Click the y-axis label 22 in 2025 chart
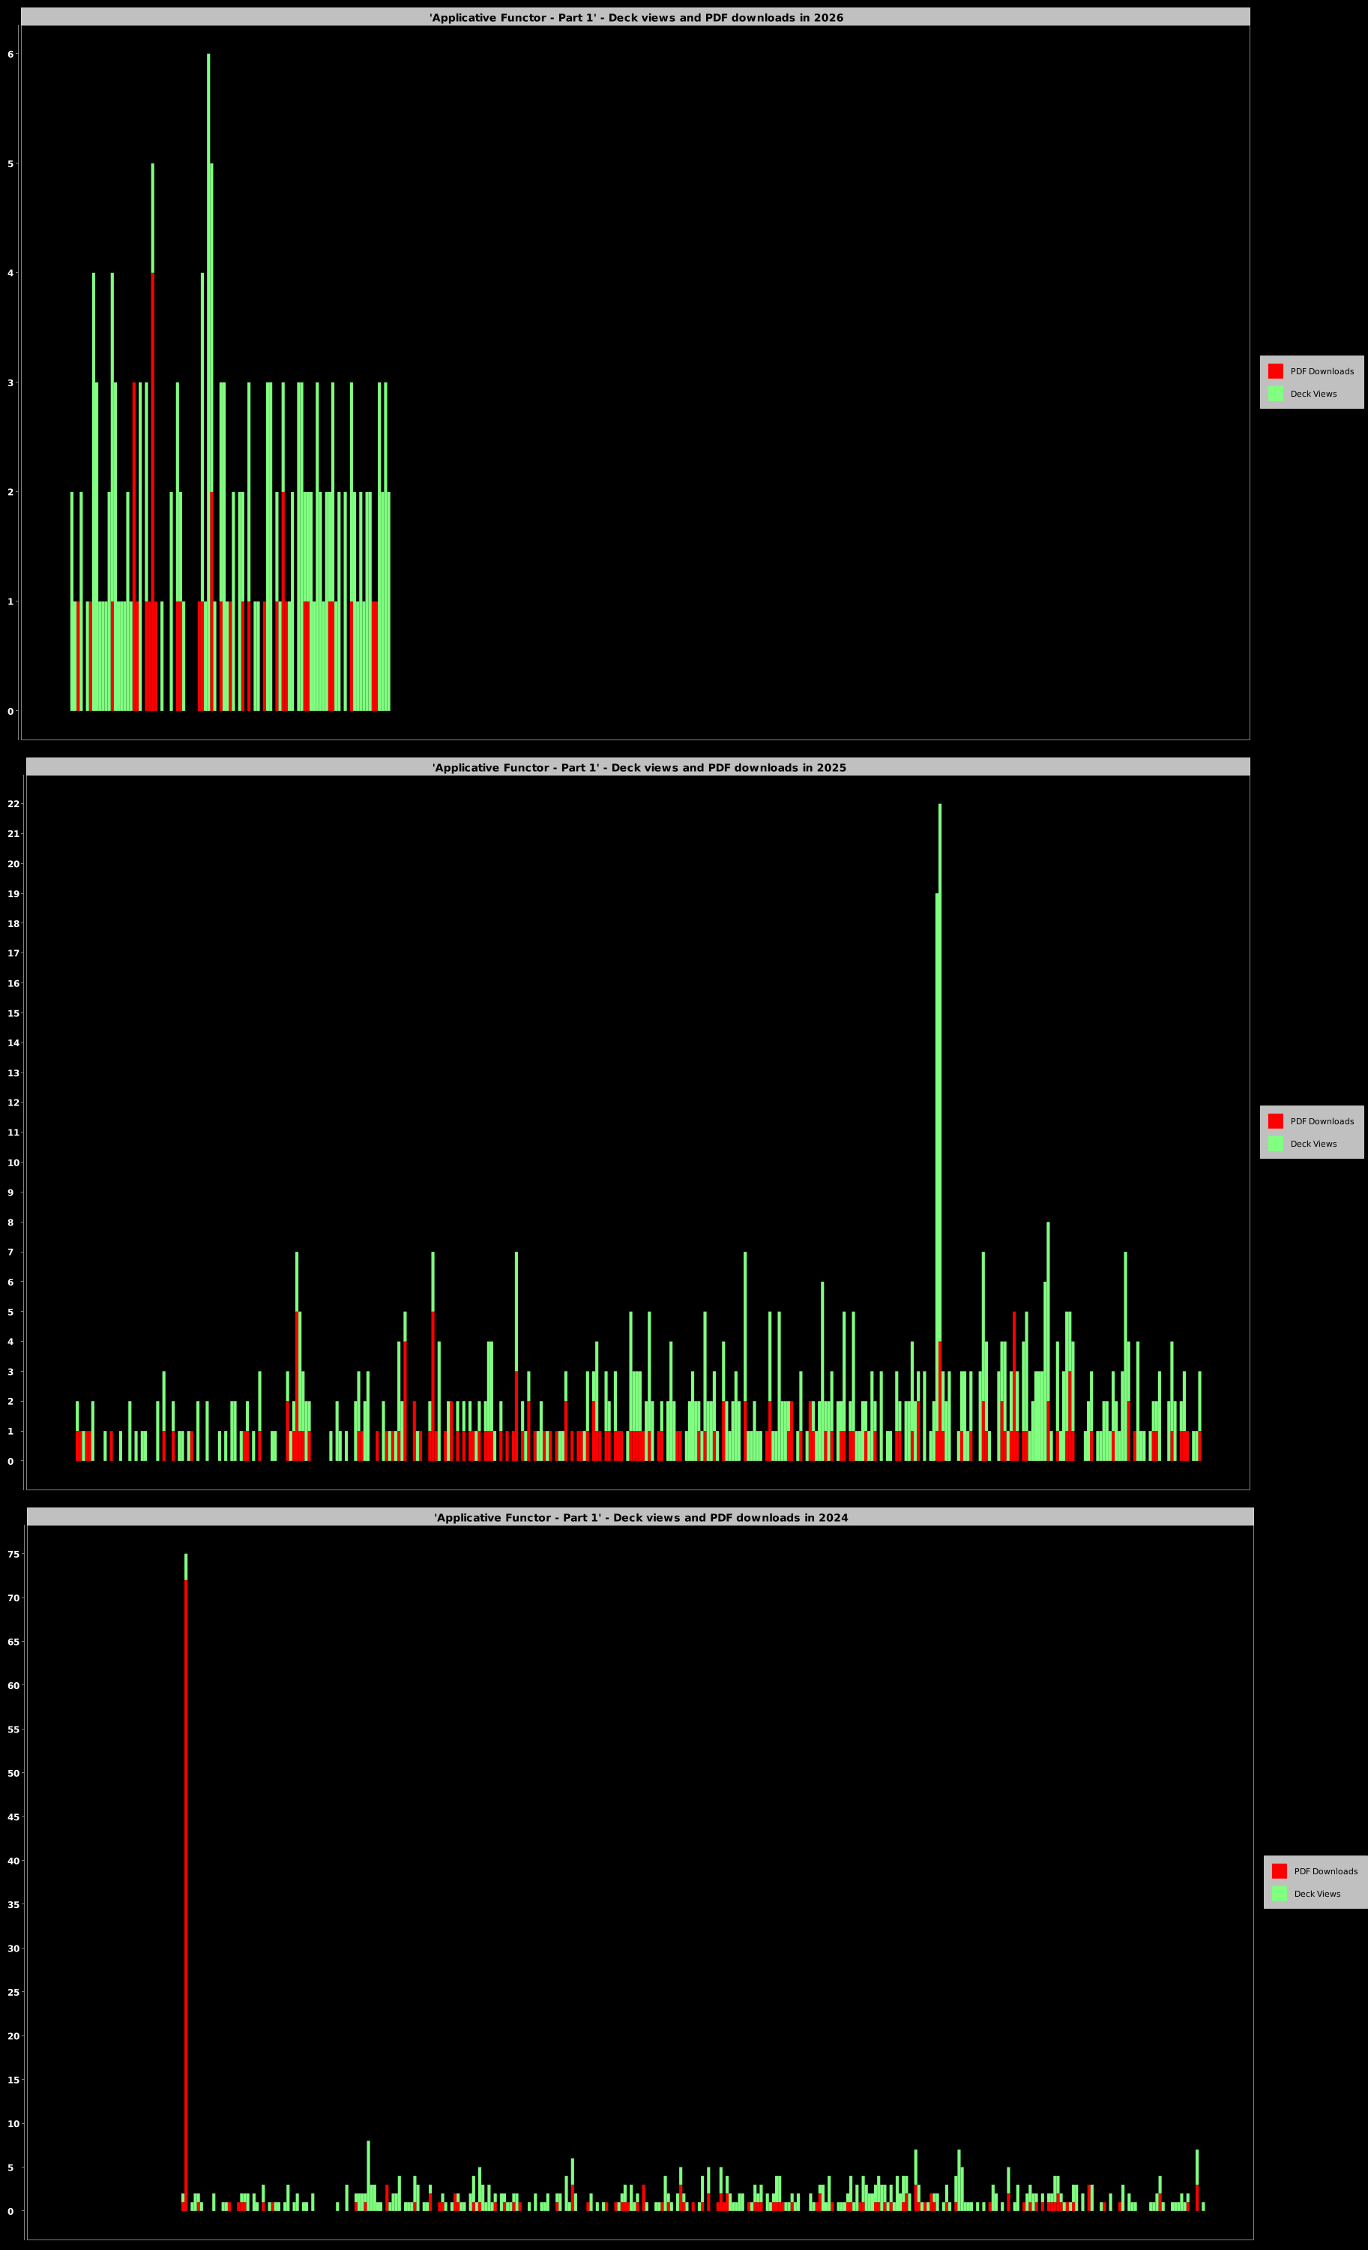 13,803
